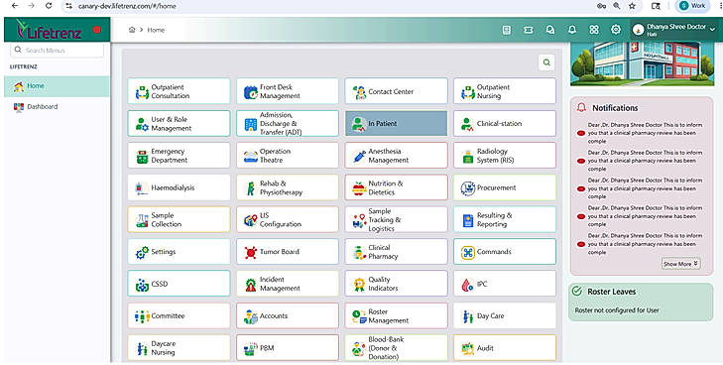Image resolution: width=723 pixels, height=365 pixels.
Task: Open the Outpatient Consultation module
Action: 179,91
